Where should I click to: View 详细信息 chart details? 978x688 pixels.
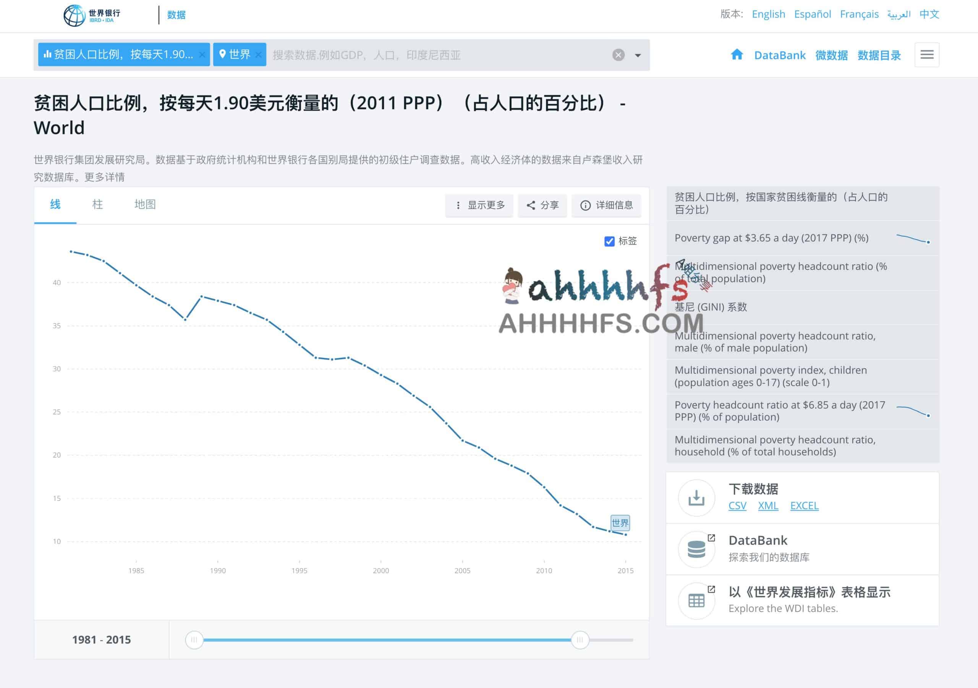(607, 205)
